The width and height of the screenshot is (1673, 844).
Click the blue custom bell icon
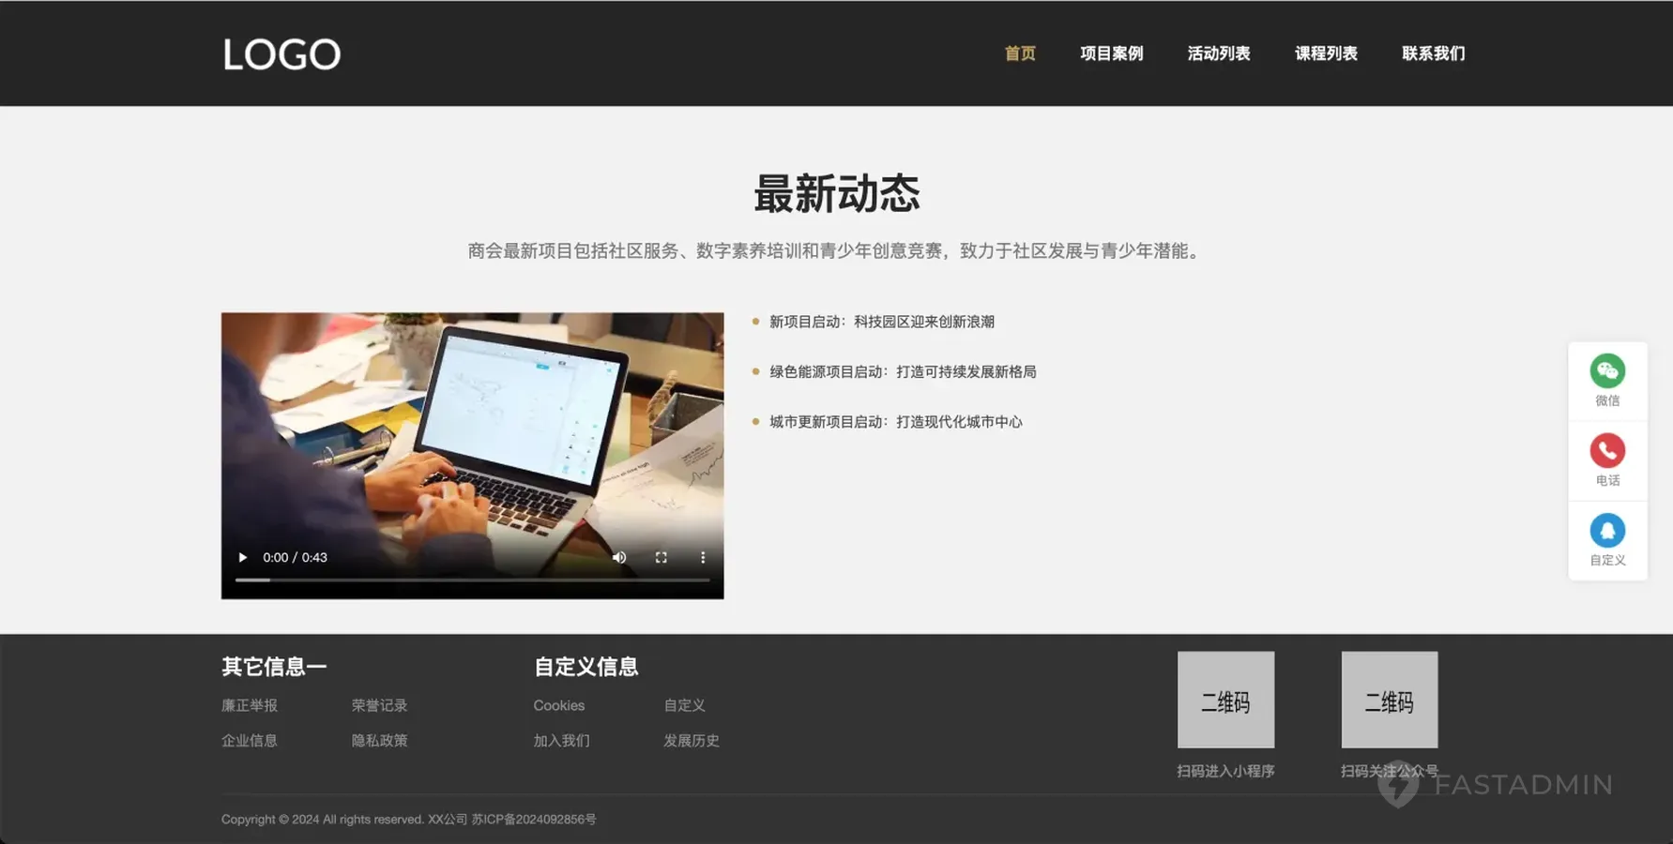point(1606,531)
